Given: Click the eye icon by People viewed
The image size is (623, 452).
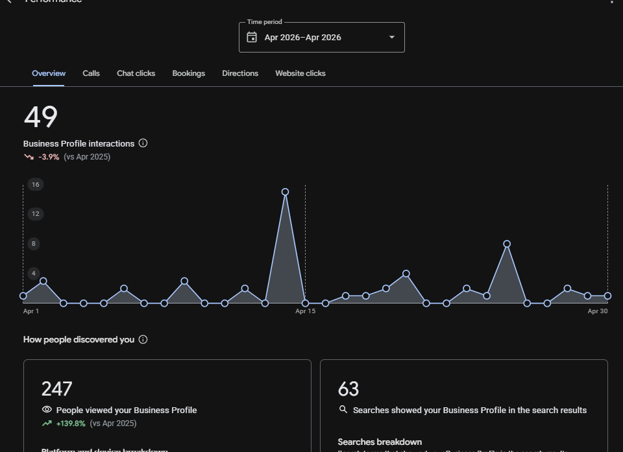Looking at the screenshot, I should (x=47, y=409).
